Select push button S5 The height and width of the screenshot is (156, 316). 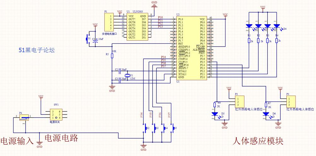(172, 128)
